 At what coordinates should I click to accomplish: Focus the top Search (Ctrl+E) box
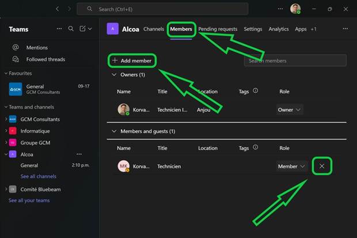pyautogui.click(x=162, y=9)
